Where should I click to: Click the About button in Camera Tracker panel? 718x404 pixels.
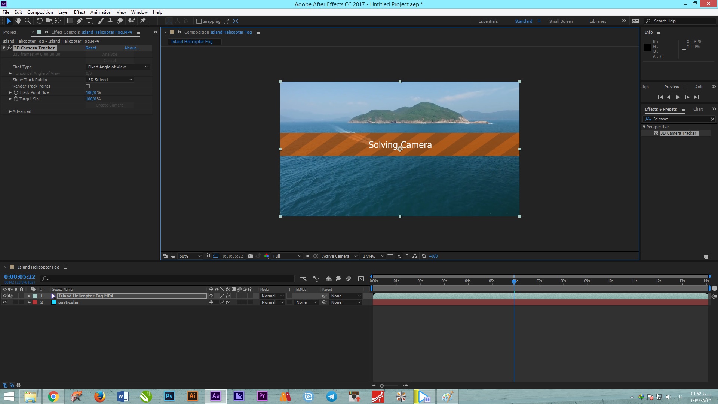click(131, 48)
